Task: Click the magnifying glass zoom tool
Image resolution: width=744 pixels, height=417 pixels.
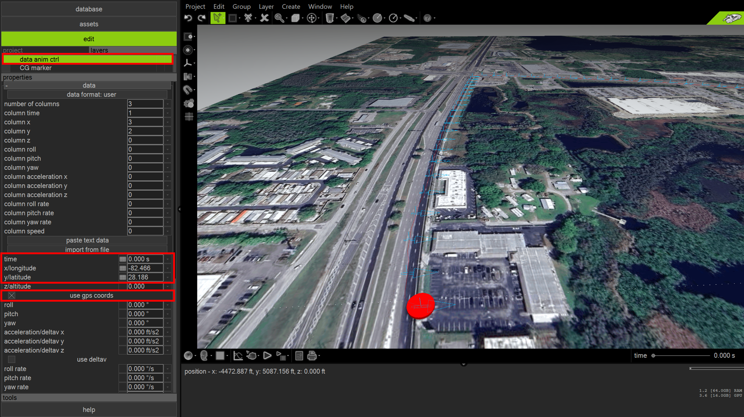Action: pyautogui.click(x=279, y=18)
